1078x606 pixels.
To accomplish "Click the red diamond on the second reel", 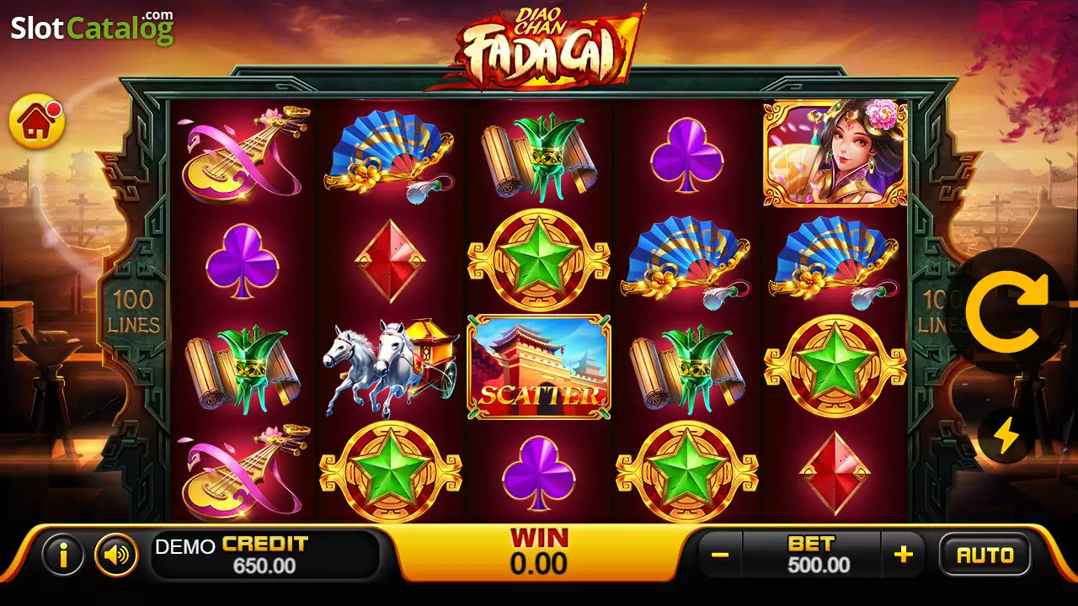I will pos(390,261).
